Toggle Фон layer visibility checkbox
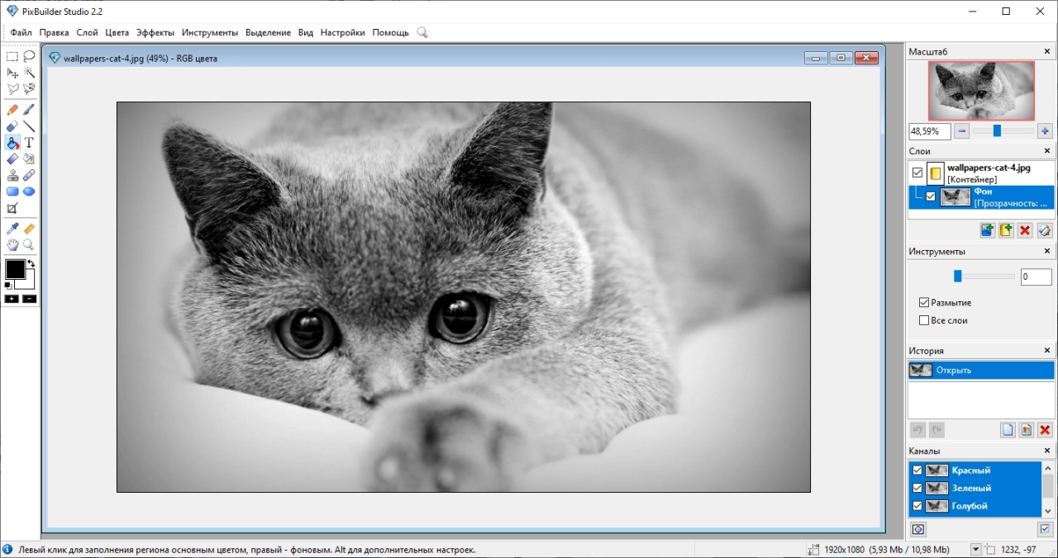1058x558 pixels. point(931,196)
